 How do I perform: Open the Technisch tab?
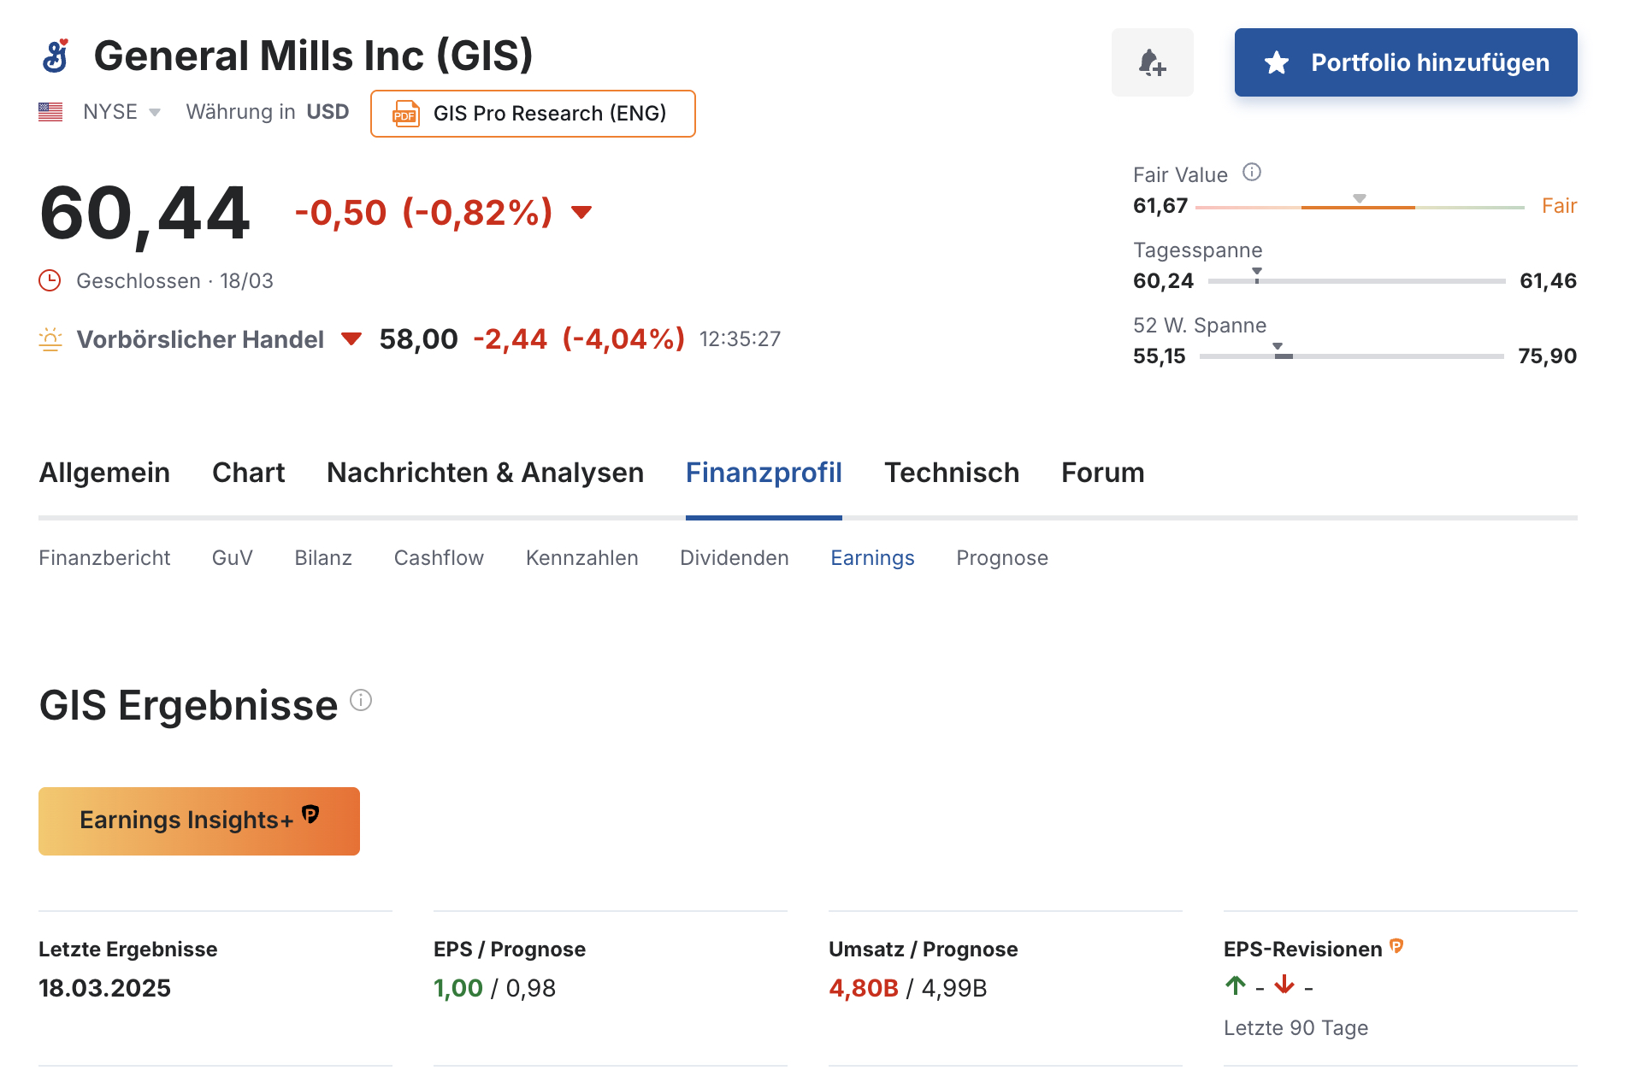pos(952,473)
